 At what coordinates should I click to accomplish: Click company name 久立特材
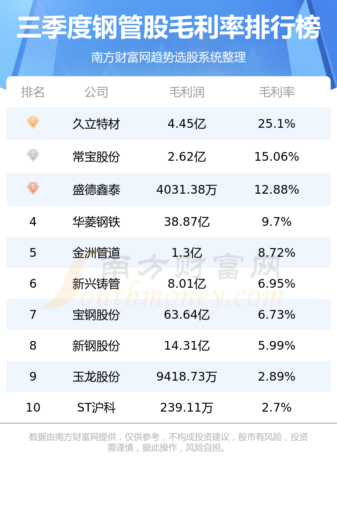coord(96,124)
